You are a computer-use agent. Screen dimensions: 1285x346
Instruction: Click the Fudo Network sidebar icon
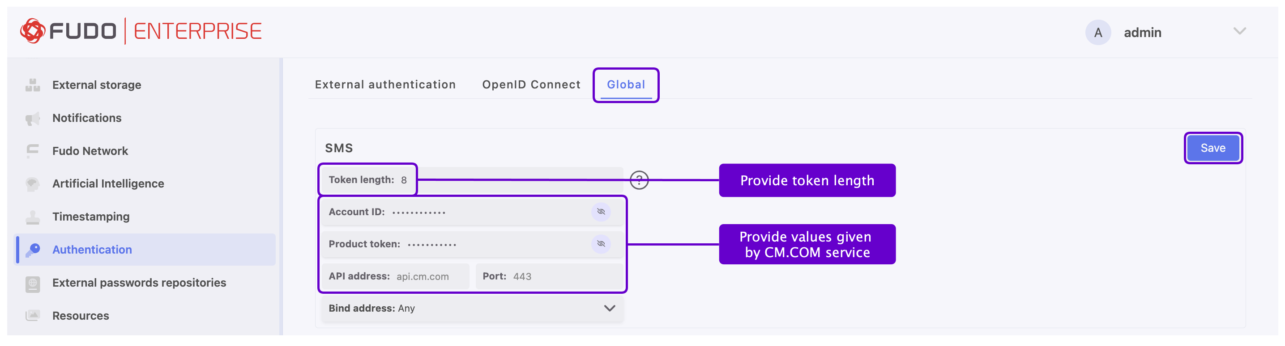coord(33,151)
